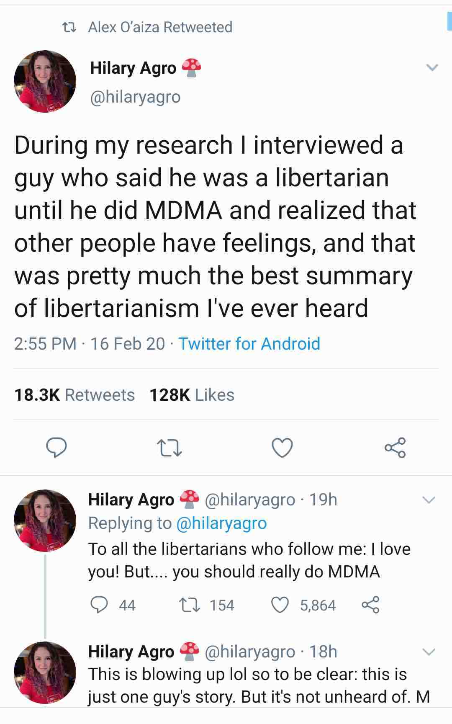Image resolution: width=452 pixels, height=724 pixels.
Task: Retweet the reply with 154 retweets
Action: point(189,605)
